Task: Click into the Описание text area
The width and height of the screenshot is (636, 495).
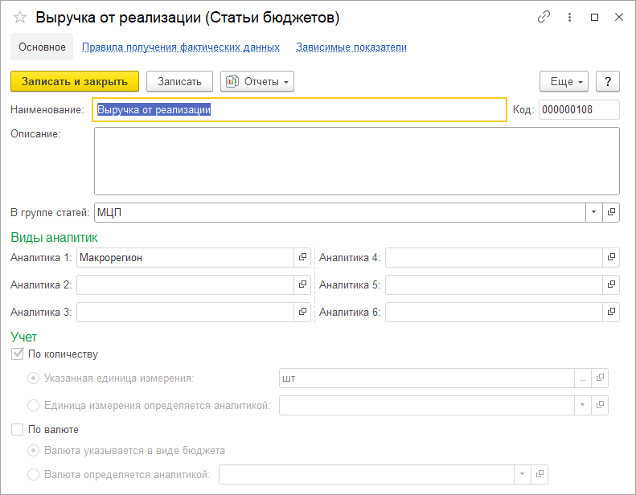Action: pos(356,161)
